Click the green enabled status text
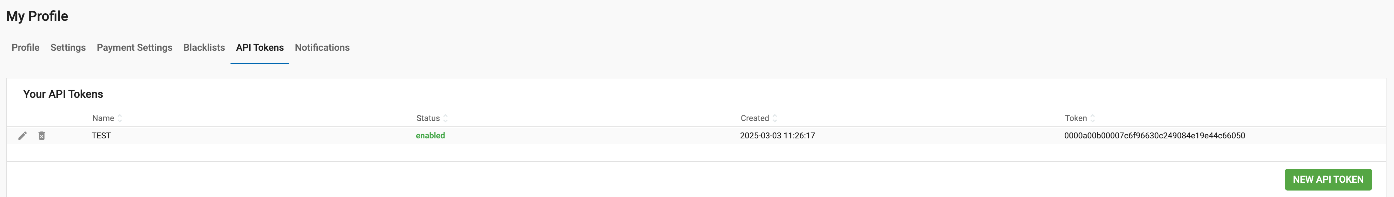The image size is (1394, 197). pos(430,135)
